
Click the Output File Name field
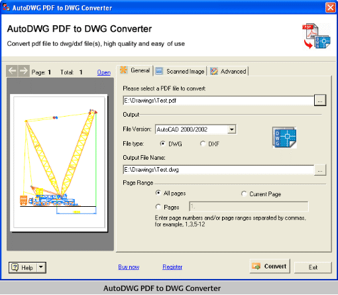[218, 170]
